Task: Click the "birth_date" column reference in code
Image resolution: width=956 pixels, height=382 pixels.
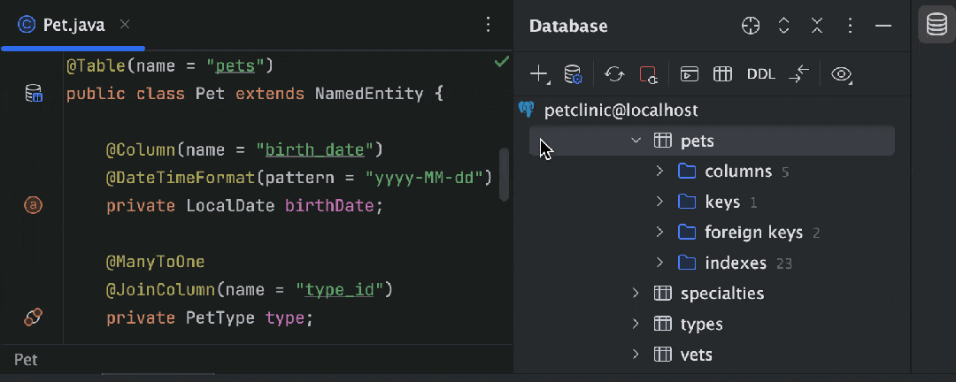Action: click(314, 149)
